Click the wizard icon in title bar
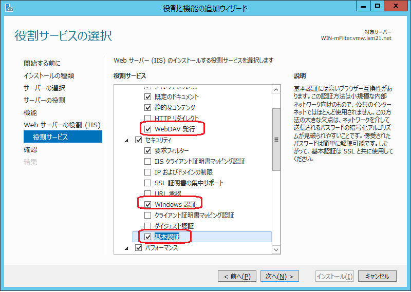Viewport: 411px width, 292px height. pyautogui.click(x=9, y=8)
